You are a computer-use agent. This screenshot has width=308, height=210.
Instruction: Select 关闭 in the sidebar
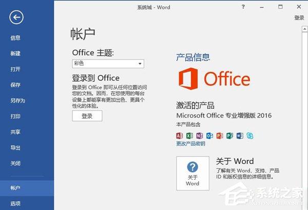point(15,163)
